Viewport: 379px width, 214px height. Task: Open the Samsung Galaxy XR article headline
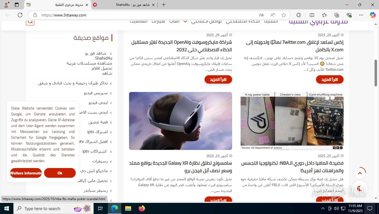(x=181, y=167)
